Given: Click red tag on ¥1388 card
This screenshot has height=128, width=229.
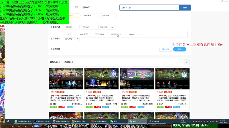Looking at the screenshot, I should [97, 107].
